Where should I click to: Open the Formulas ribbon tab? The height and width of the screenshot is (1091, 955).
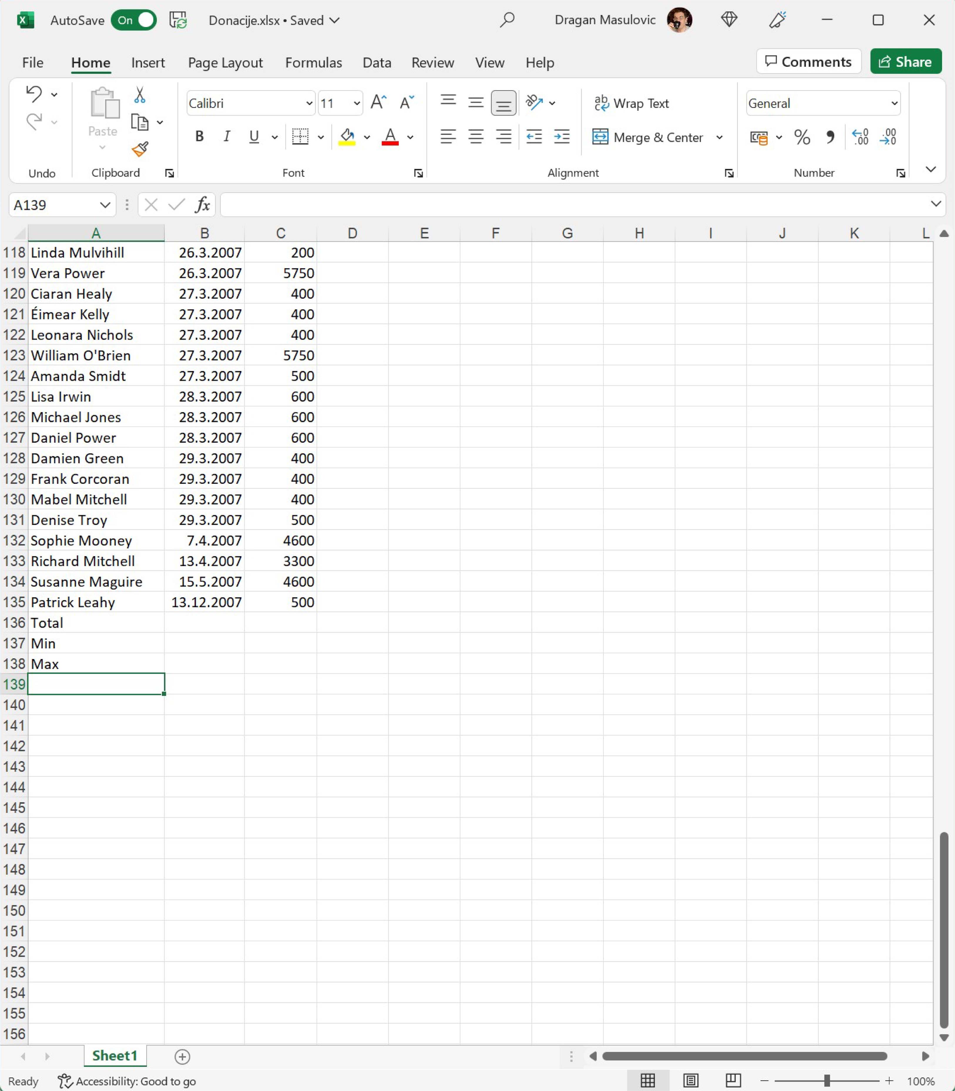(313, 62)
